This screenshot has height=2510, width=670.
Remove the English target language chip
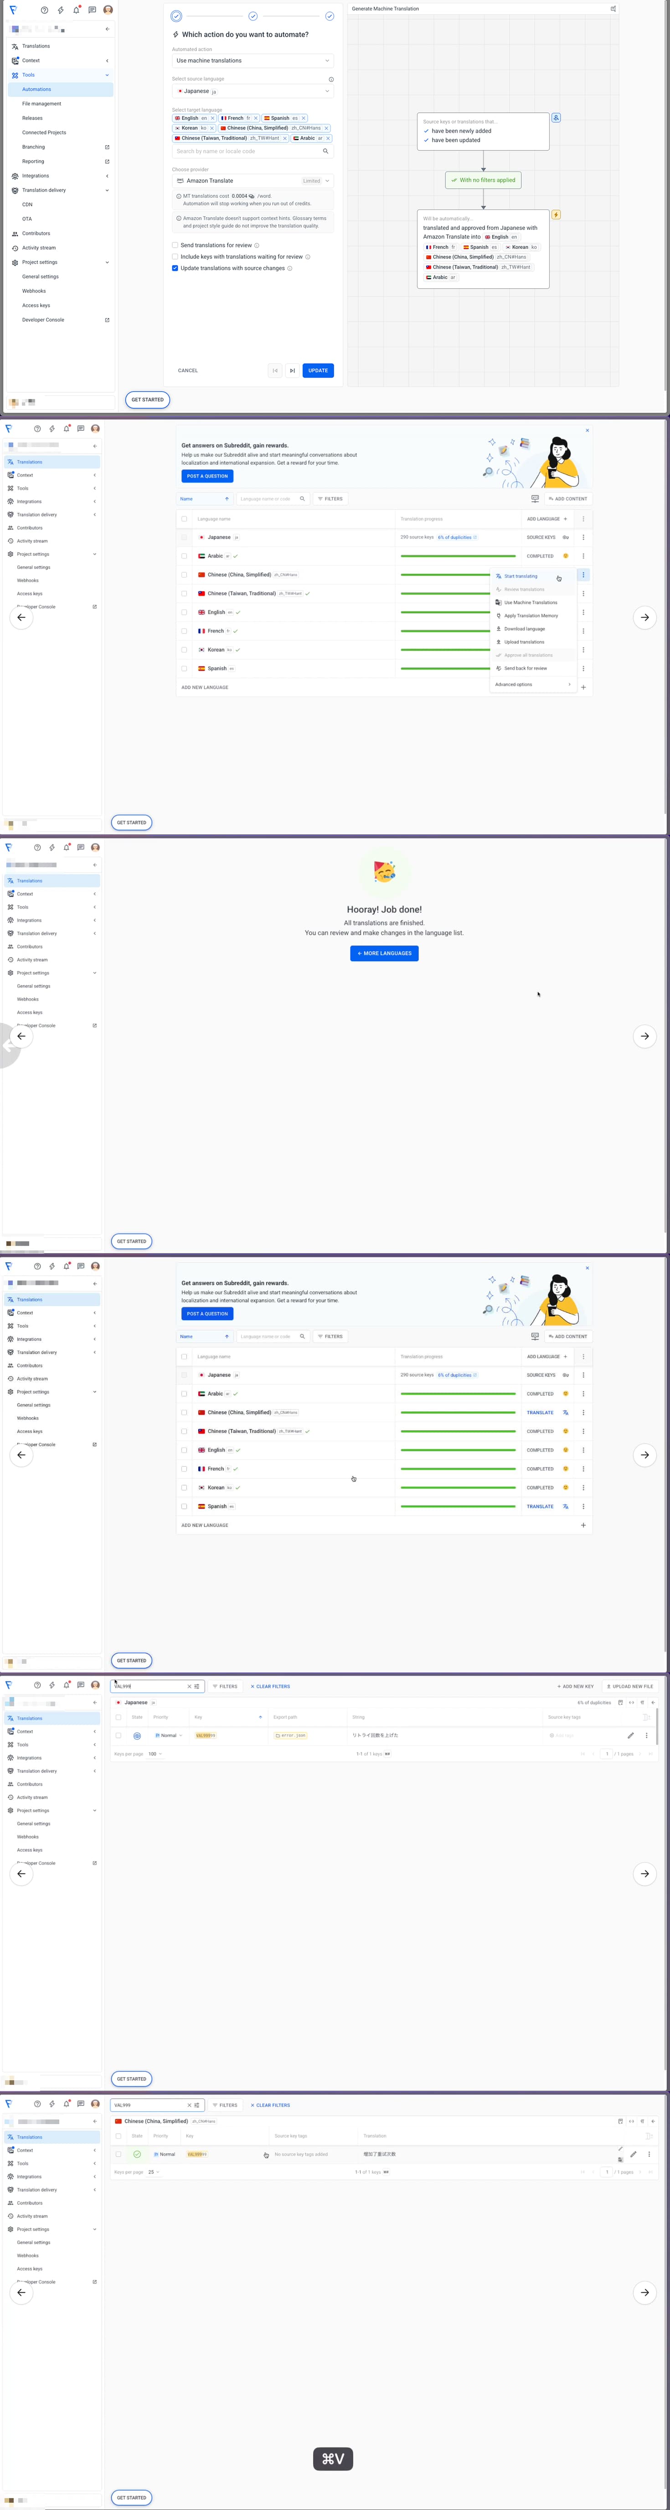(212, 118)
